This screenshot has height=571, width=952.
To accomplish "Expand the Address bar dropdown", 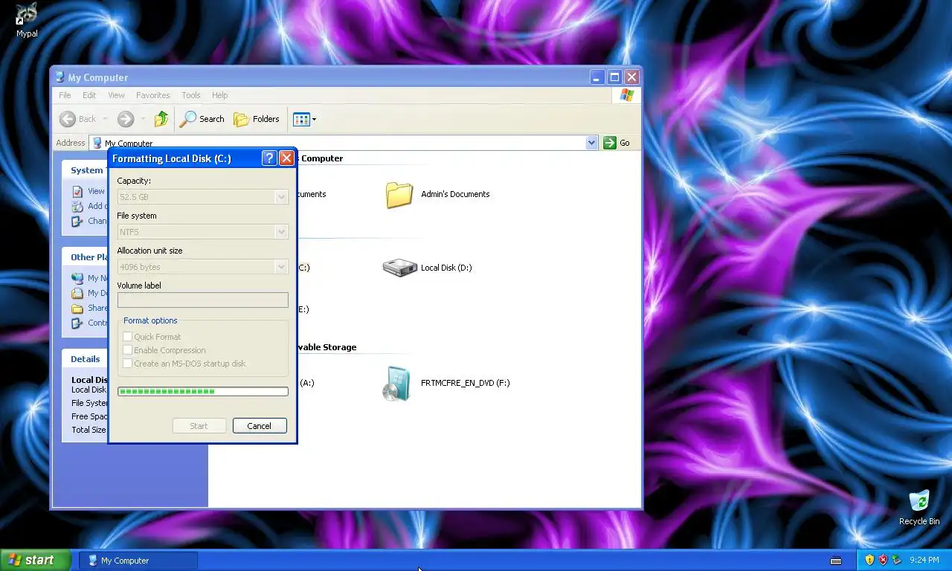I will click(x=592, y=143).
